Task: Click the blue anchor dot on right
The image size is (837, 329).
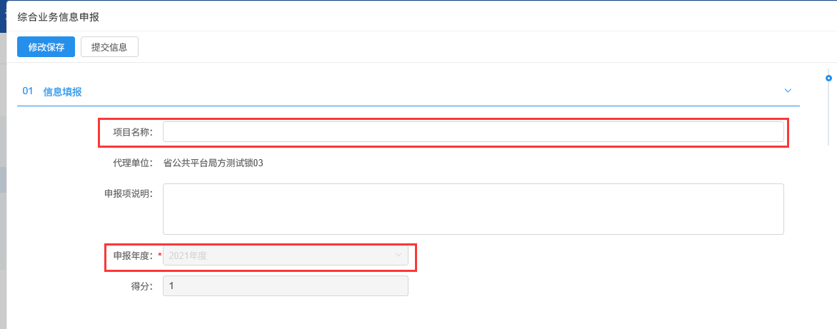Action: [828, 78]
